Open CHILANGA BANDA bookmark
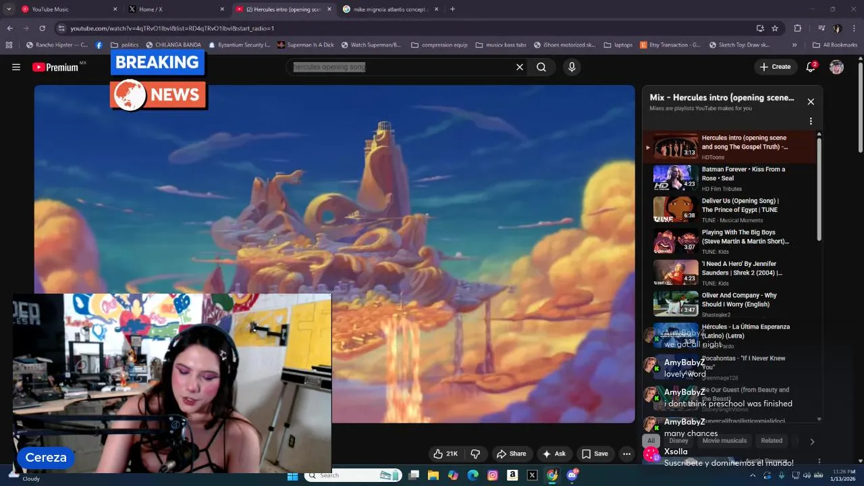The width and height of the screenshot is (864, 486). tap(173, 45)
